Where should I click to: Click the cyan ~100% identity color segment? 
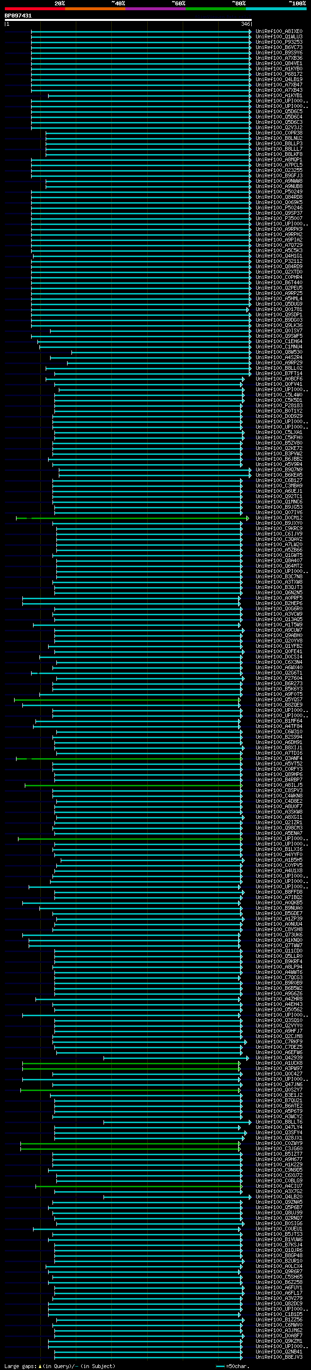tap(276, 9)
